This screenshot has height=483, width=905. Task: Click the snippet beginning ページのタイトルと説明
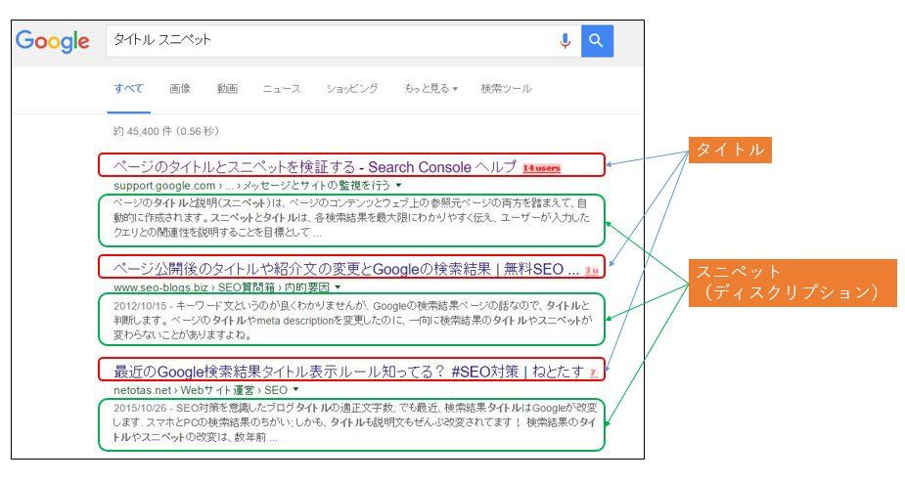[x=351, y=218]
